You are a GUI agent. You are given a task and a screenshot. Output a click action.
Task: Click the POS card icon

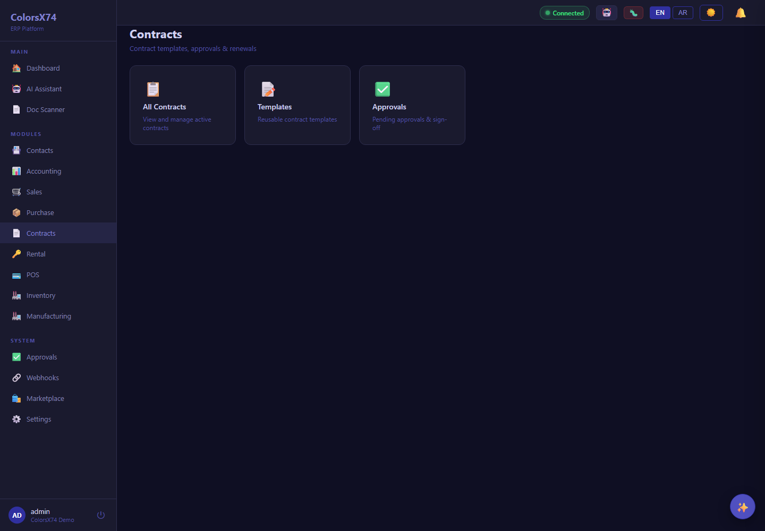16,275
